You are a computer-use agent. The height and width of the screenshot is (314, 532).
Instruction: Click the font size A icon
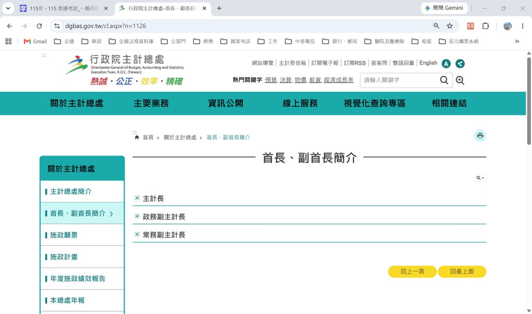tap(446, 63)
